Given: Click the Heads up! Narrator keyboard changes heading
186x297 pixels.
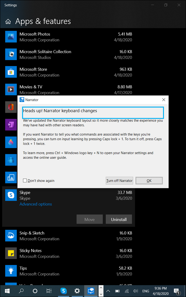Looking at the screenshot, I should click(x=60, y=111).
